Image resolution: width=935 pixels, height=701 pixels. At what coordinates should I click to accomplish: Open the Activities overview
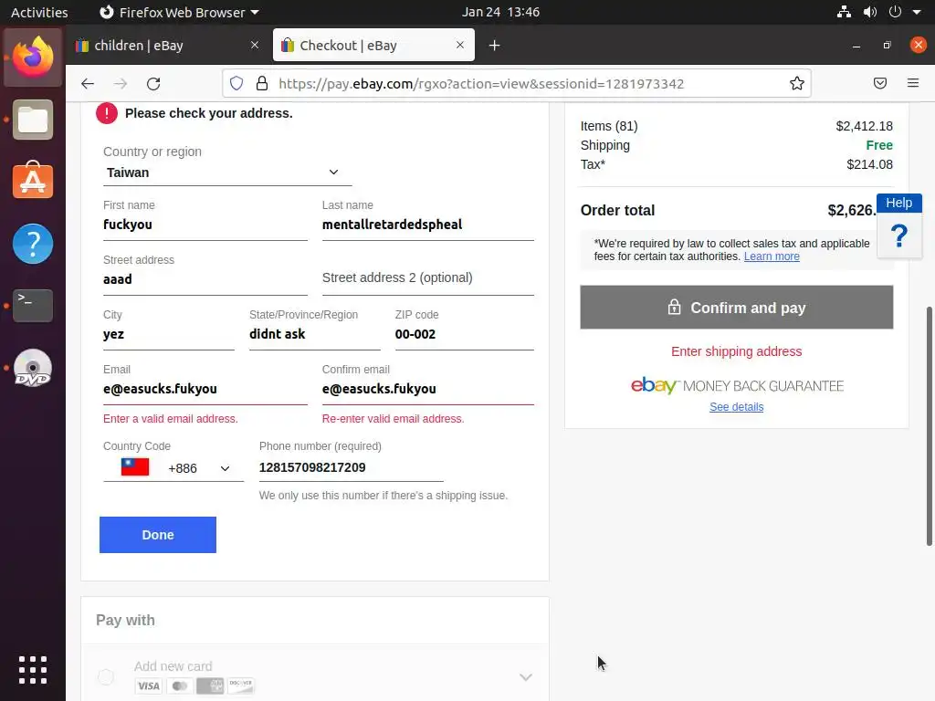[x=39, y=12]
